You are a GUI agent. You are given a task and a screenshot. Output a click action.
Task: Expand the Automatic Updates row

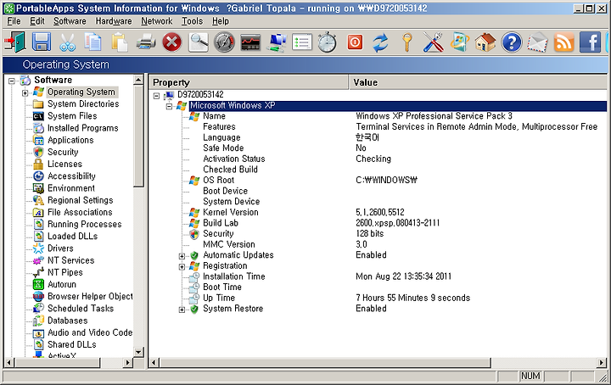(x=182, y=256)
